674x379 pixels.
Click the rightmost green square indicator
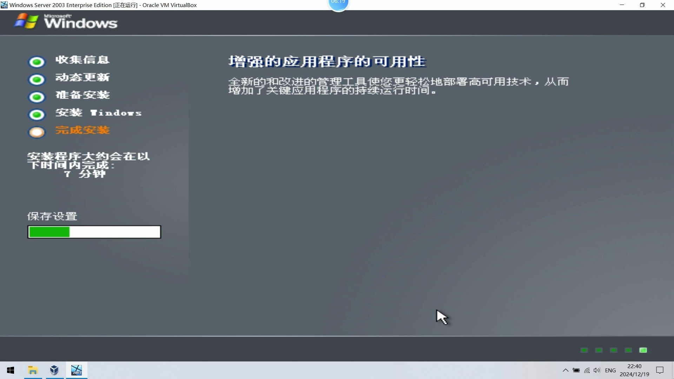[644, 350]
